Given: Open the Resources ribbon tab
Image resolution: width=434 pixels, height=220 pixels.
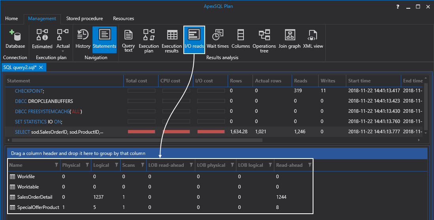Looking at the screenshot, I should pyautogui.click(x=123, y=19).
